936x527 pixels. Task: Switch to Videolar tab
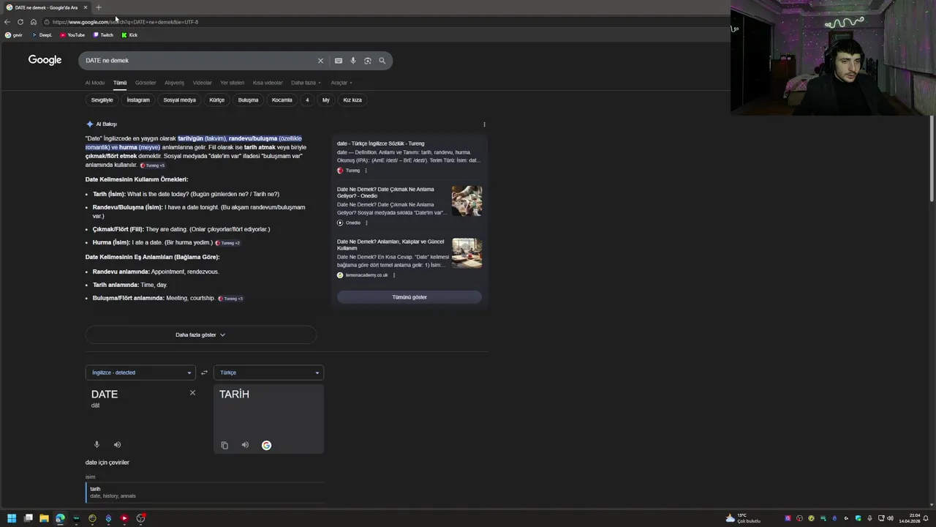tap(203, 83)
